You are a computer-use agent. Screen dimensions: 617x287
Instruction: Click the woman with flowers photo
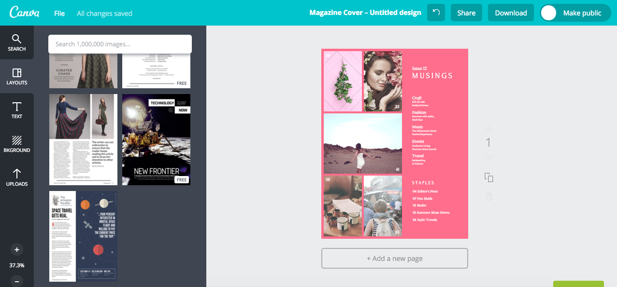point(383,81)
